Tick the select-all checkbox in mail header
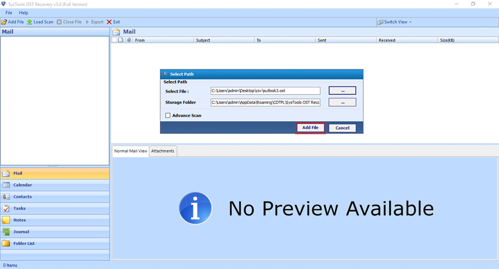 click(115, 40)
